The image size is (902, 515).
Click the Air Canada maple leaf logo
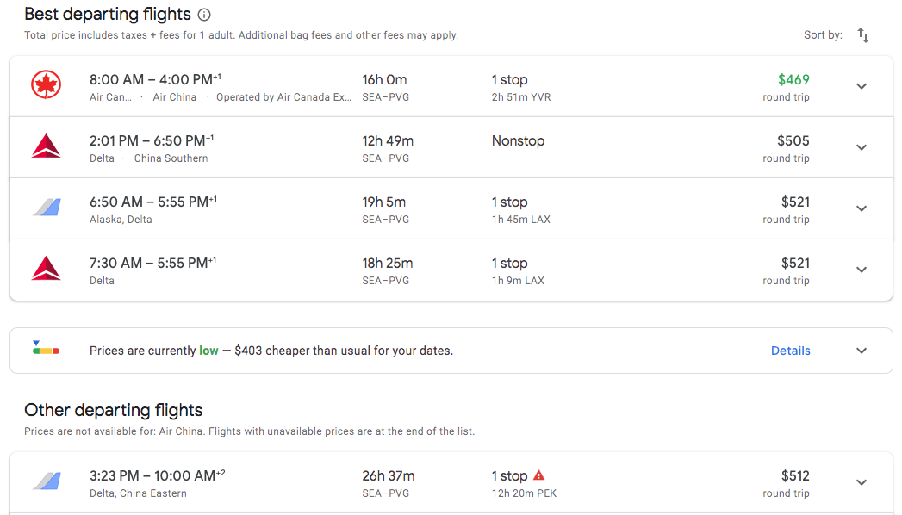pyautogui.click(x=47, y=86)
